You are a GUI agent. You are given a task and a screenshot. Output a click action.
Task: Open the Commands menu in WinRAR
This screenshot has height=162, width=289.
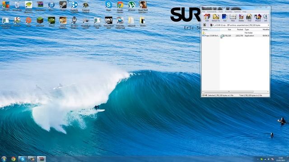point(212,12)
